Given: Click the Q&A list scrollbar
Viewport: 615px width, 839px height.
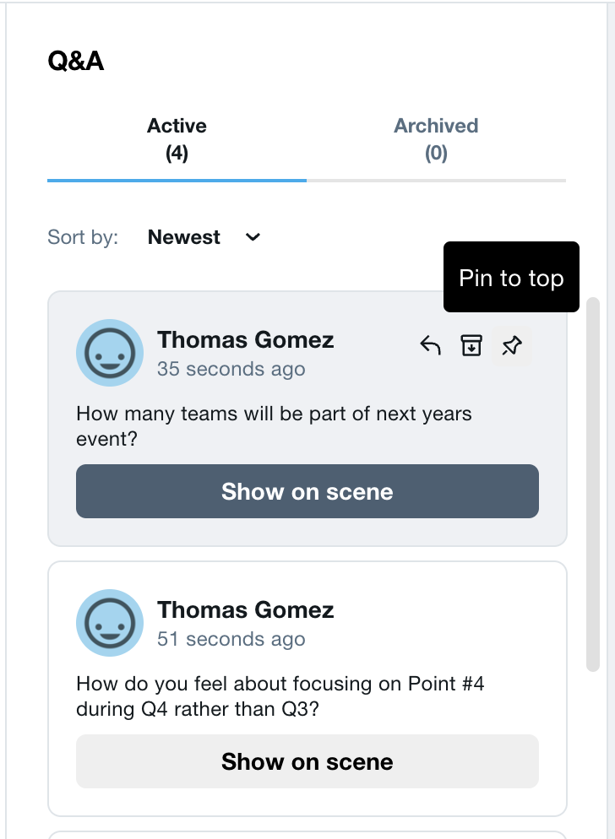Looking at the screenshot, I should pyautogui.click(x=592, y=484).
